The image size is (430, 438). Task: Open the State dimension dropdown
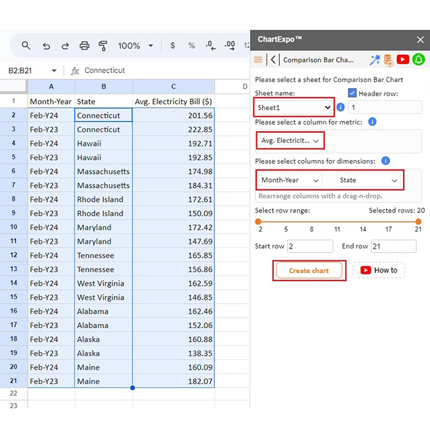[x=368, y=180]
